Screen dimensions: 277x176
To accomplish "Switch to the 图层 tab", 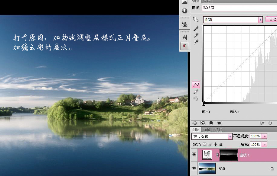I will point(196,130).
